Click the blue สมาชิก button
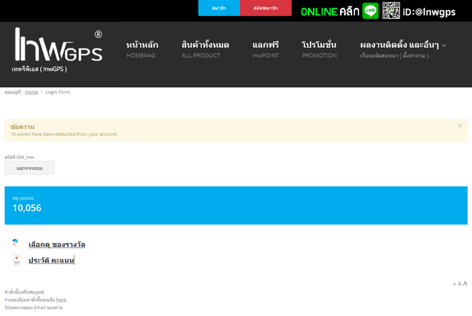 pyautogui.click(x=219, y=8)
